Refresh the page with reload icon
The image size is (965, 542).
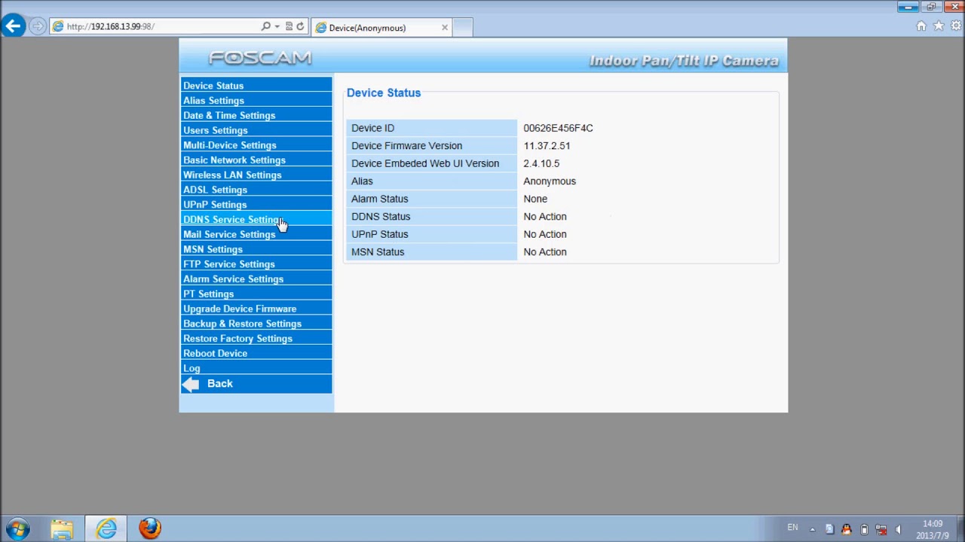[300, 26]
